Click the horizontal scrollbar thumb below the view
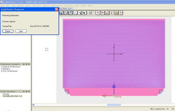 114,105
